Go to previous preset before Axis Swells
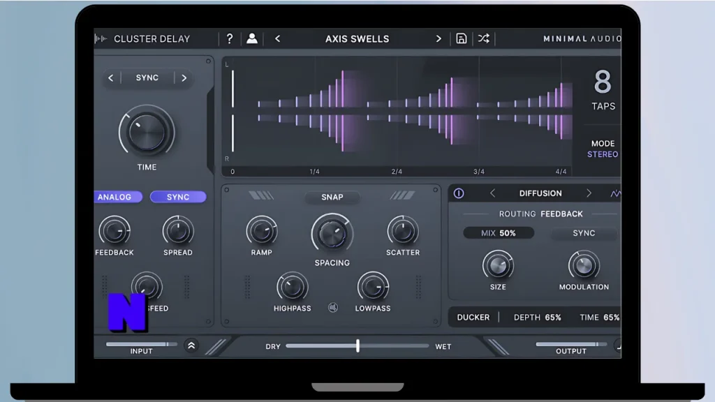Viewport: 715px width, 402px height. (x=277, y=39)
